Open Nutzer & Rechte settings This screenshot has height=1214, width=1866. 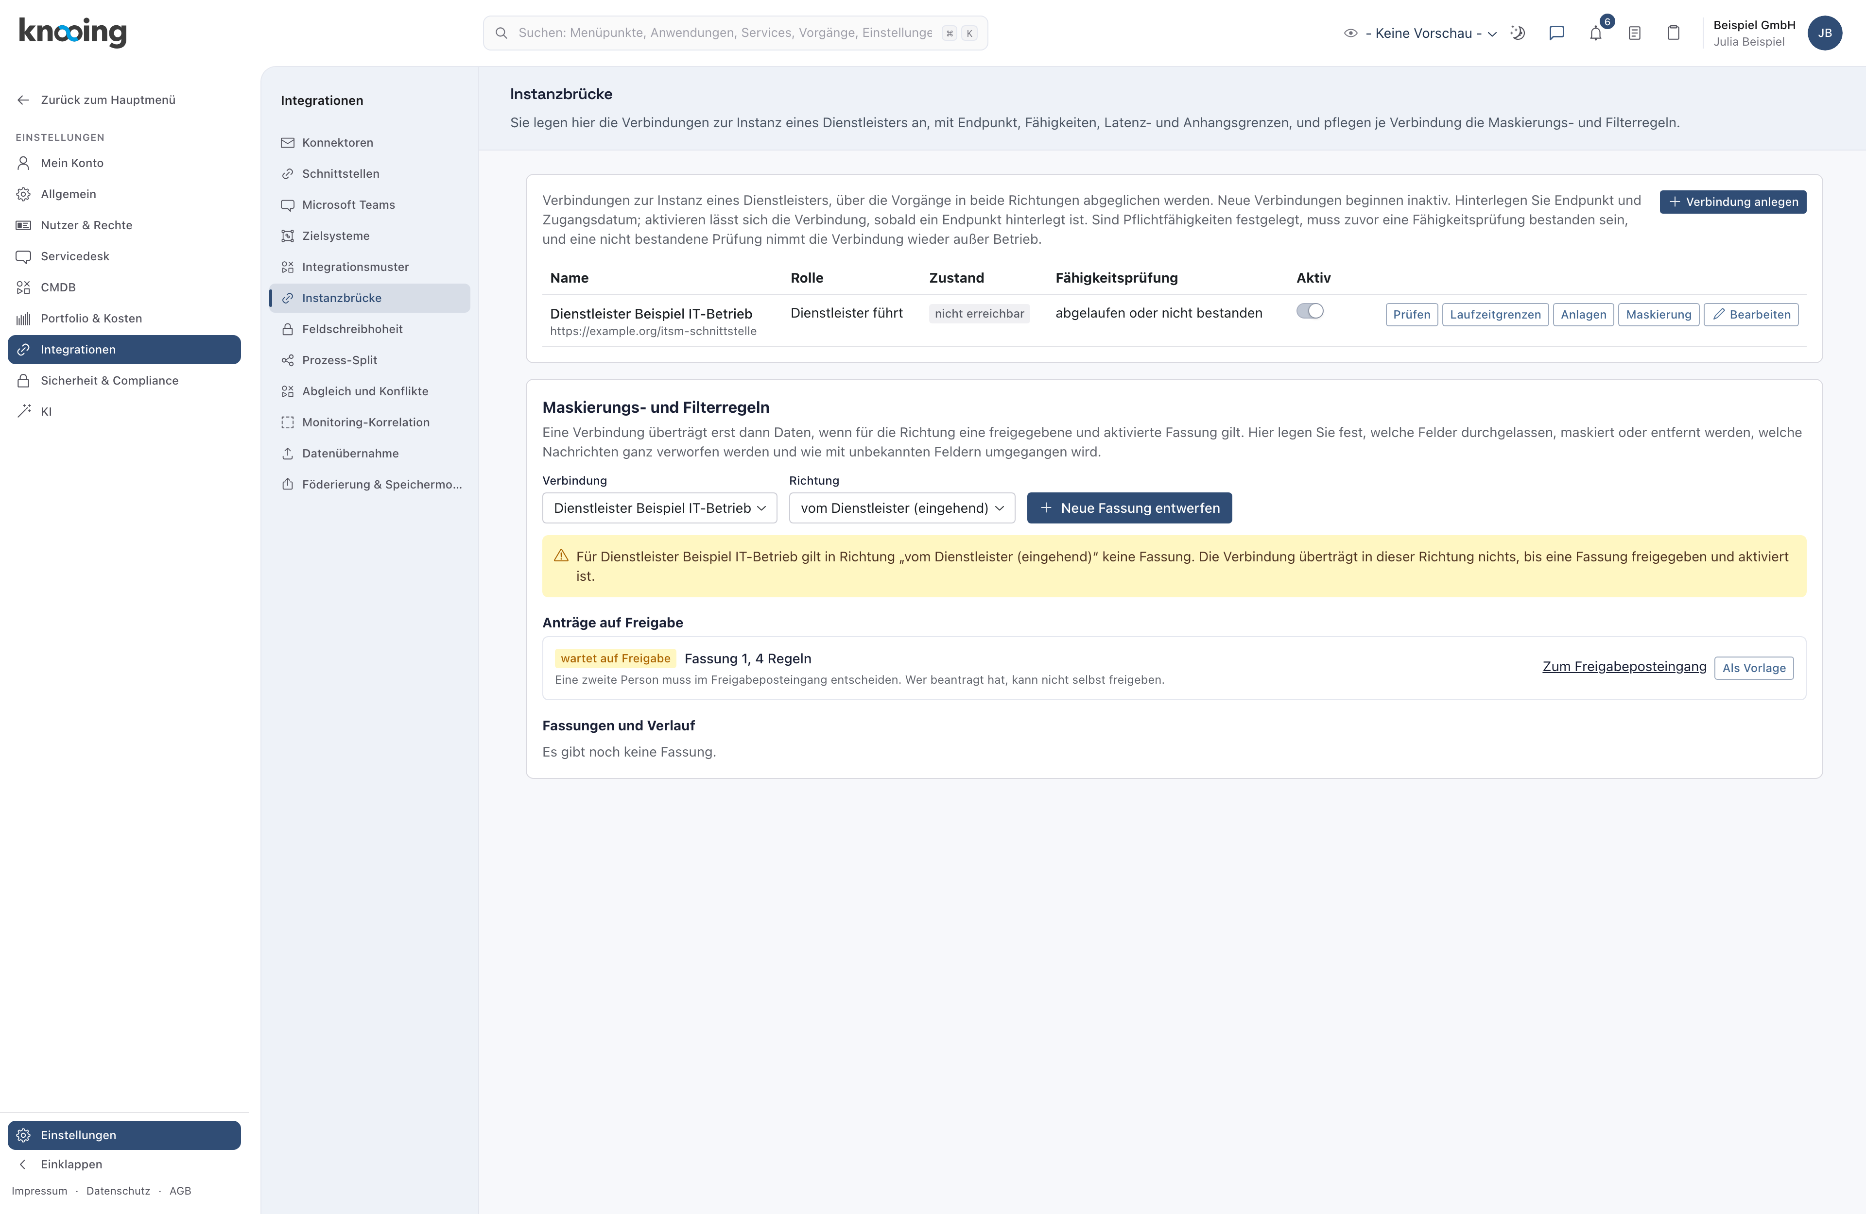(124, 225)
